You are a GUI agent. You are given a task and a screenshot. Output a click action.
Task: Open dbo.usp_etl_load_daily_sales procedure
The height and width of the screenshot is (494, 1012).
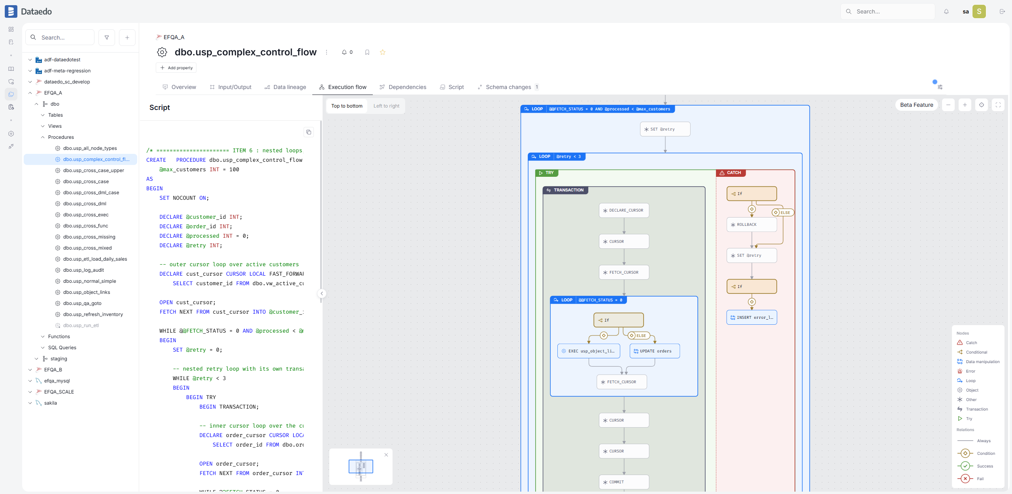95,259
